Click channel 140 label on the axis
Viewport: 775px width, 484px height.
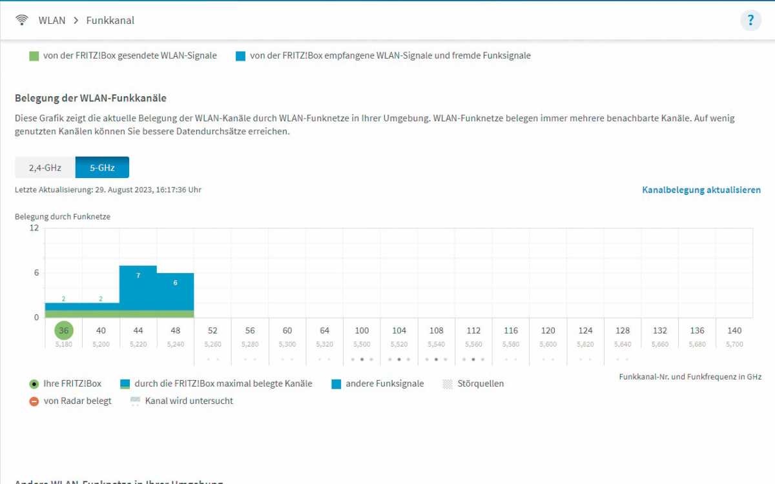point(734,330)
